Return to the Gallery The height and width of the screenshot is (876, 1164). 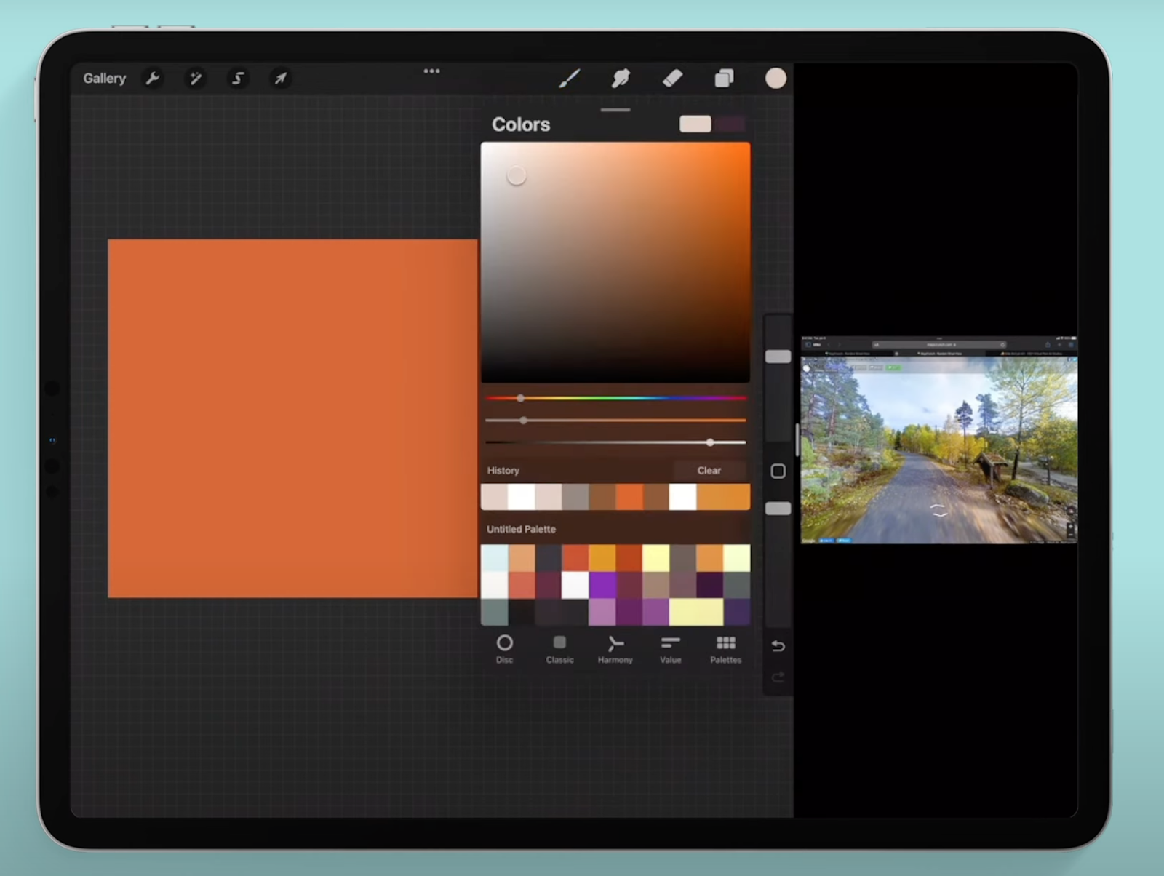(x=104, y=78)
